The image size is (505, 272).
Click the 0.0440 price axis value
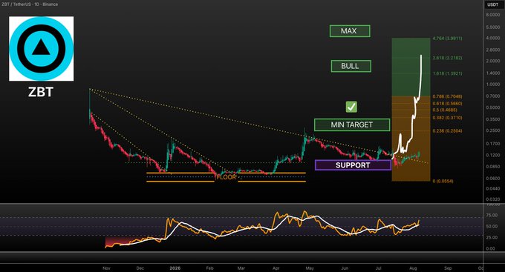click(x=493, y=188)
